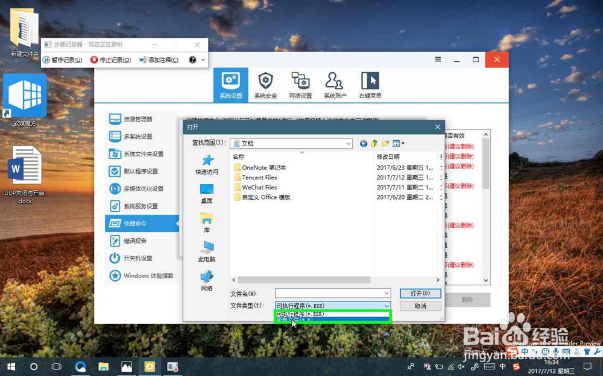Viewport: 603px width, 376px height.
Task: Open the view mode dropdown arrow
Action: pyautogui.click(x=403, y=143)
